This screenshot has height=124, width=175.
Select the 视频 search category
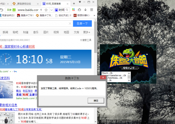click(x=56, y=32)
